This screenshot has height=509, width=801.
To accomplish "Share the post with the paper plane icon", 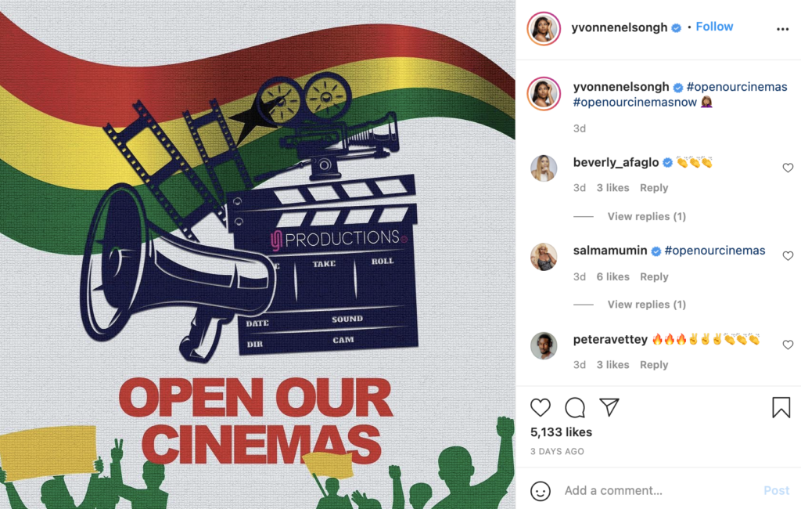I will point(609,406).
